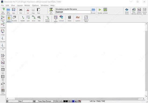Open the Times New Roman font selector
Viewport: 148px width, 103px height.
(44, 101)
